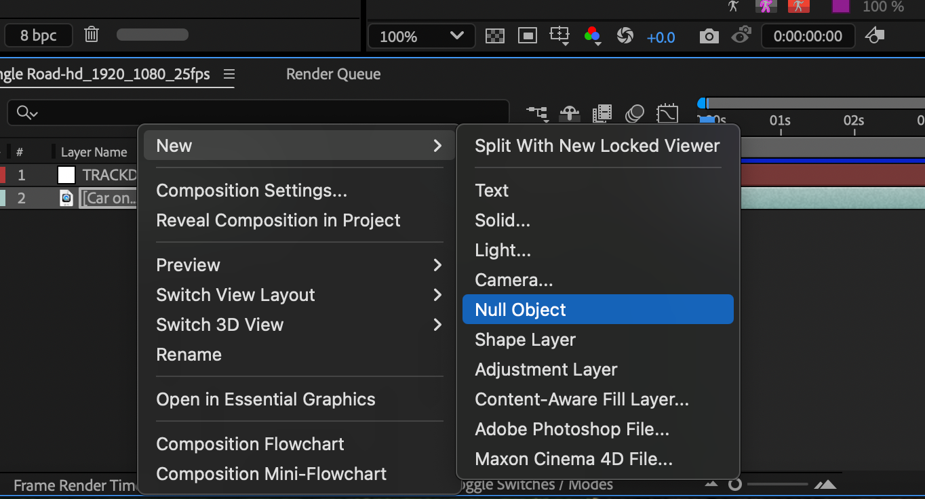Open the Region of Interest tool
Image resolution: width=925 pixels, height=499 pixels.
pos(560,37)
